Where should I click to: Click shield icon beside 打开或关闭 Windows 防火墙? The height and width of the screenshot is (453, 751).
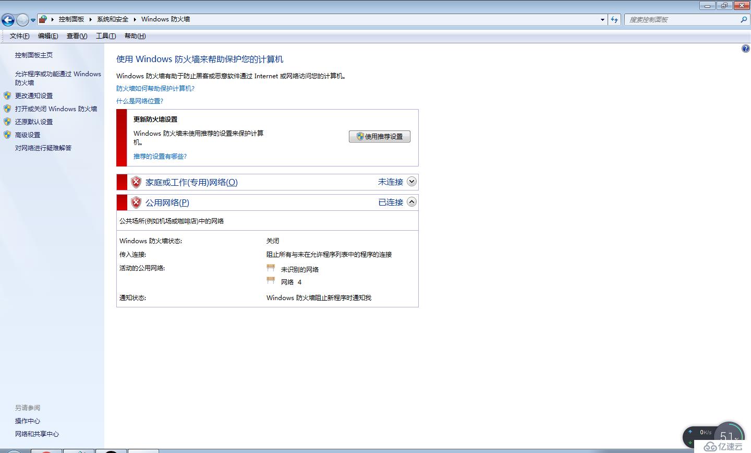[x=7, y=109]
